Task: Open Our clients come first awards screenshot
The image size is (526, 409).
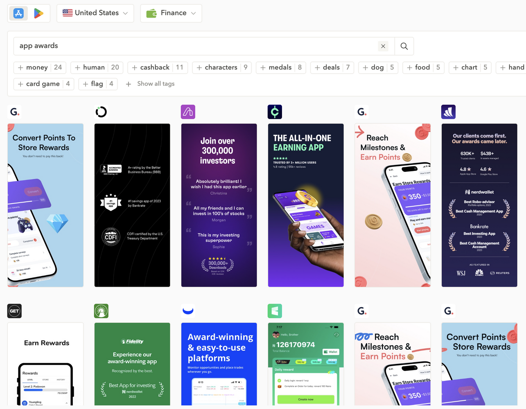Action: pos(479,205)
